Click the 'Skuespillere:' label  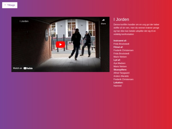(x=120, y=70)
